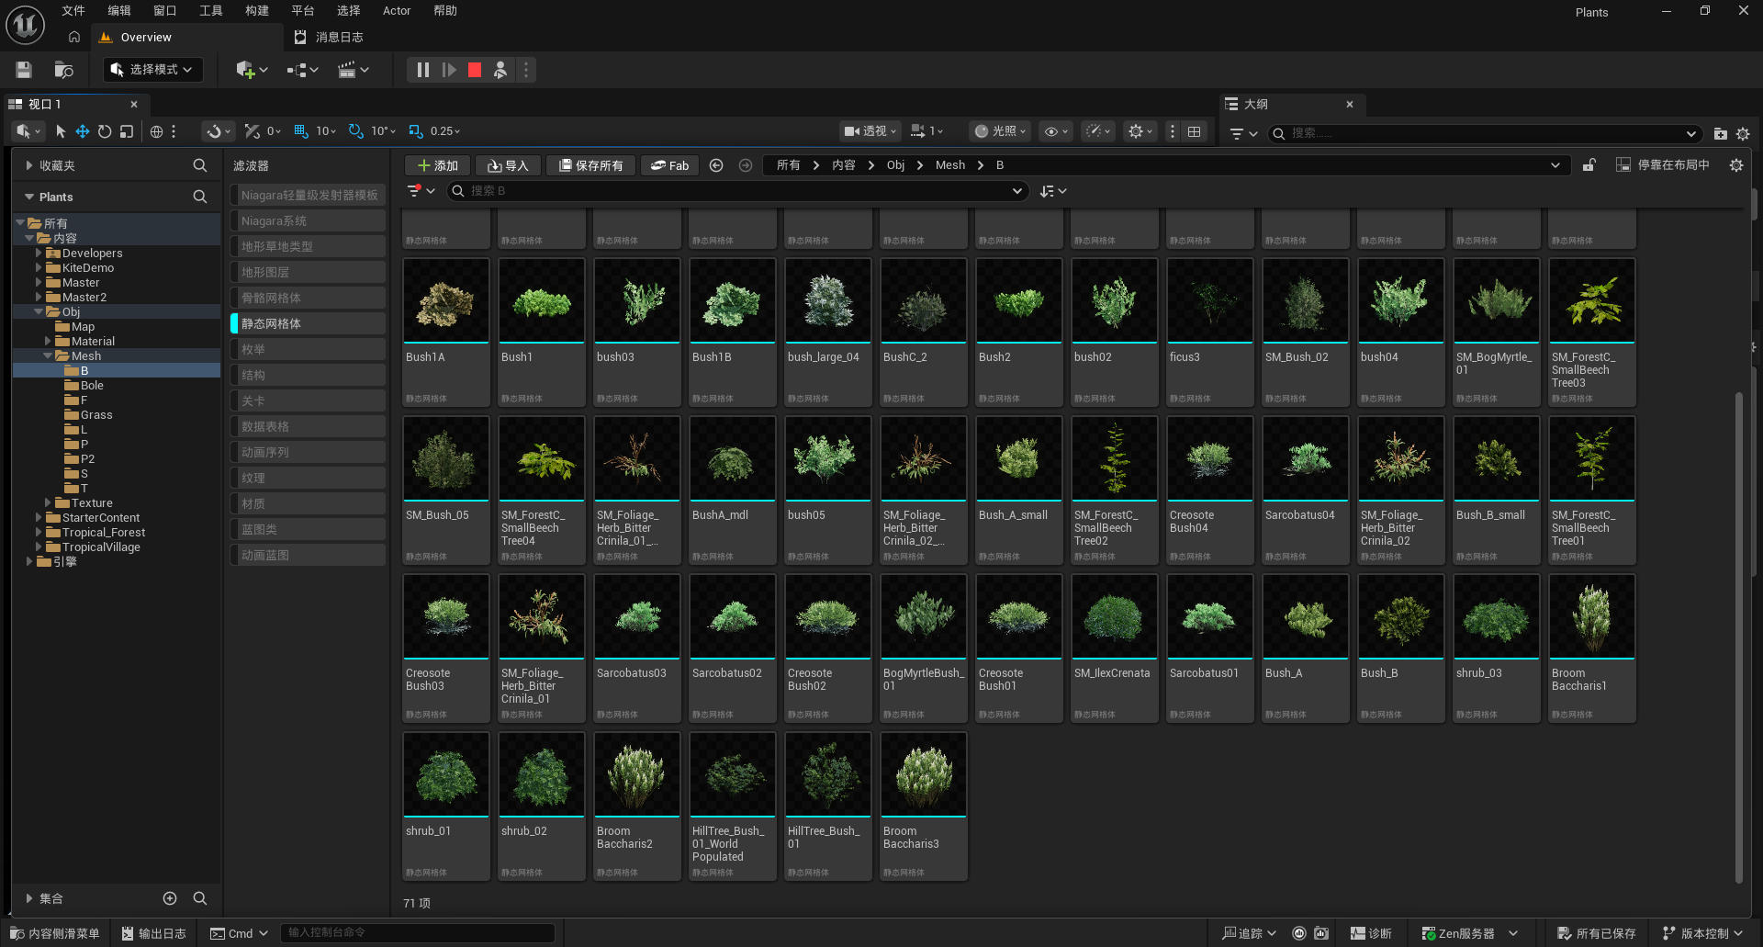1763x947 pixels.
Task: Toggle the 纹理 filter
Action: pos(308,478)
